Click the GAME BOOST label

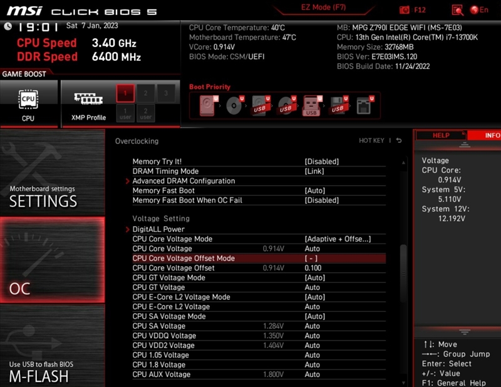pyautogui.click(x=24, y=74)
